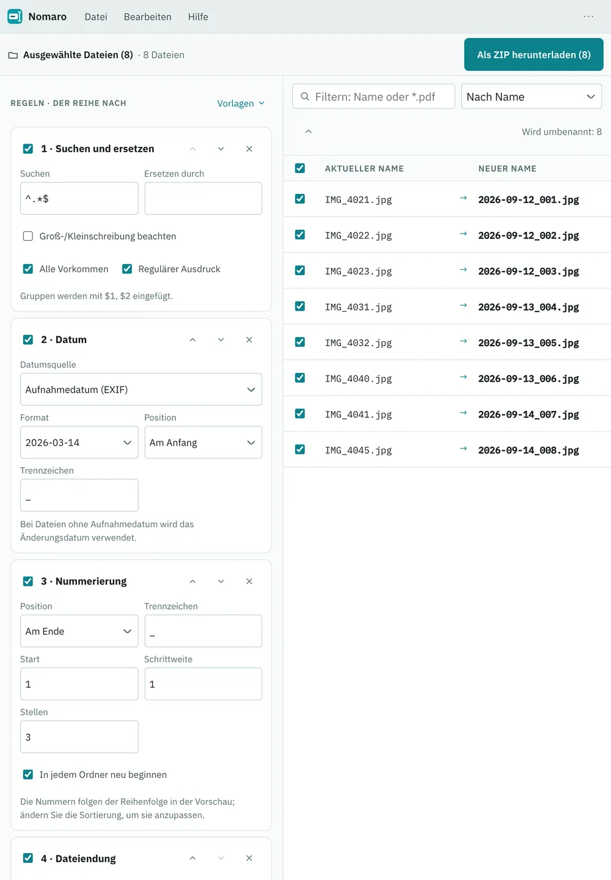The image size is (611, 880).
Task: Open the three-dots overflow menu
Action: tap(588, 17)
